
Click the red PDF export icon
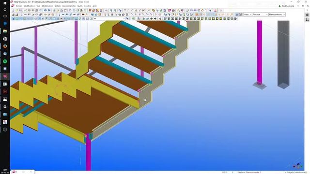point(215,10)
